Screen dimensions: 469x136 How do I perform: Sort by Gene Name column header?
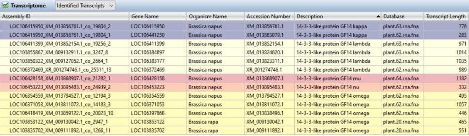(x=158, y=17)
